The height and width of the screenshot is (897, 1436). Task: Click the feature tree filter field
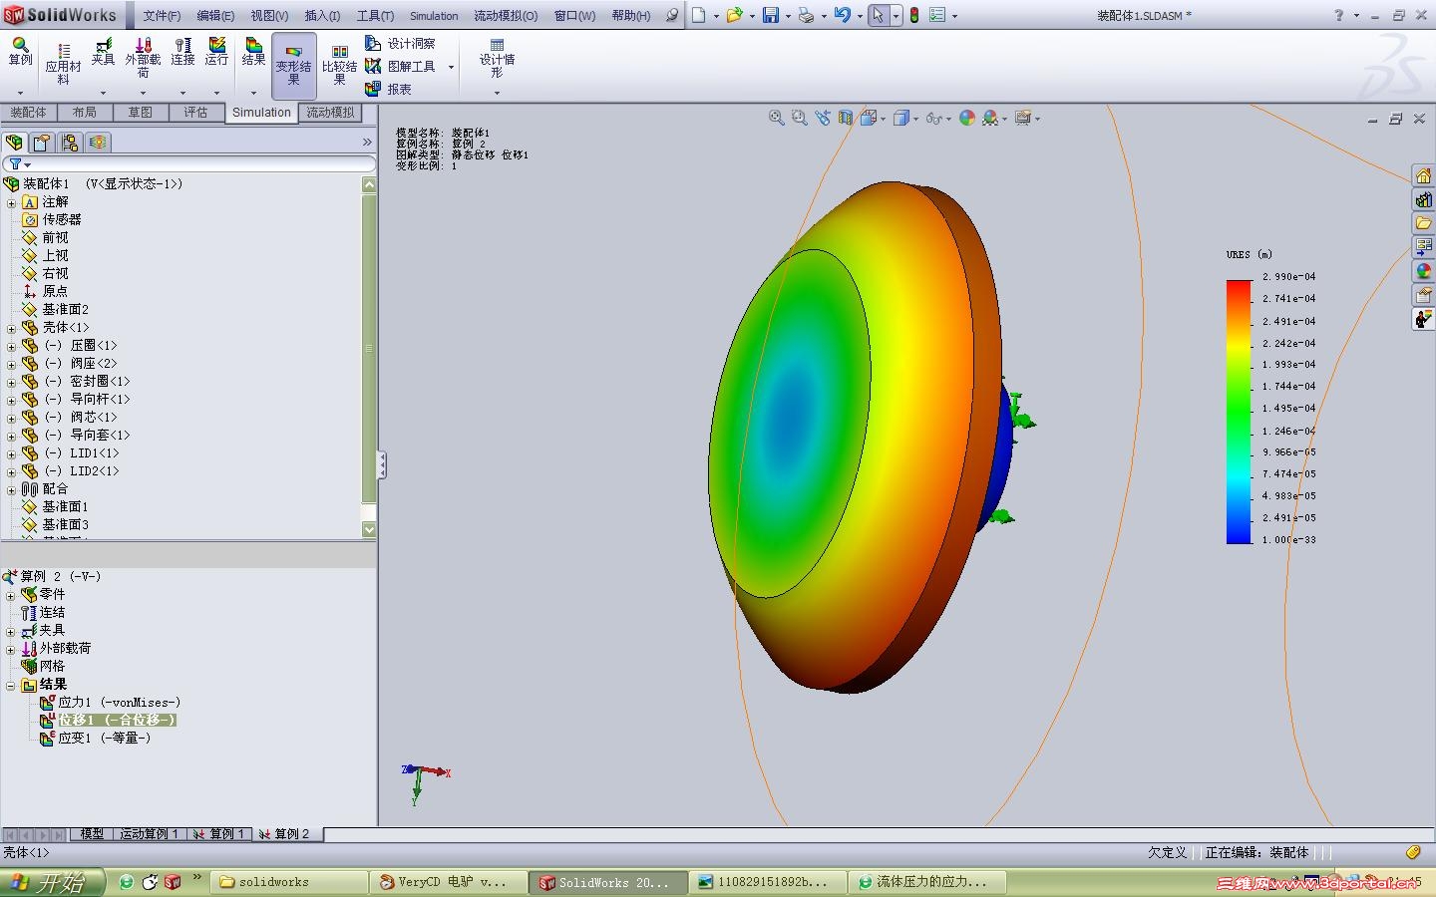(x=189, y=163)
